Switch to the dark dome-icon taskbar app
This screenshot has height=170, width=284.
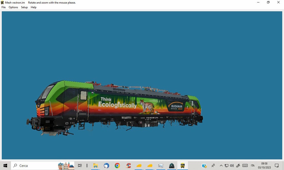coord(172,165)
